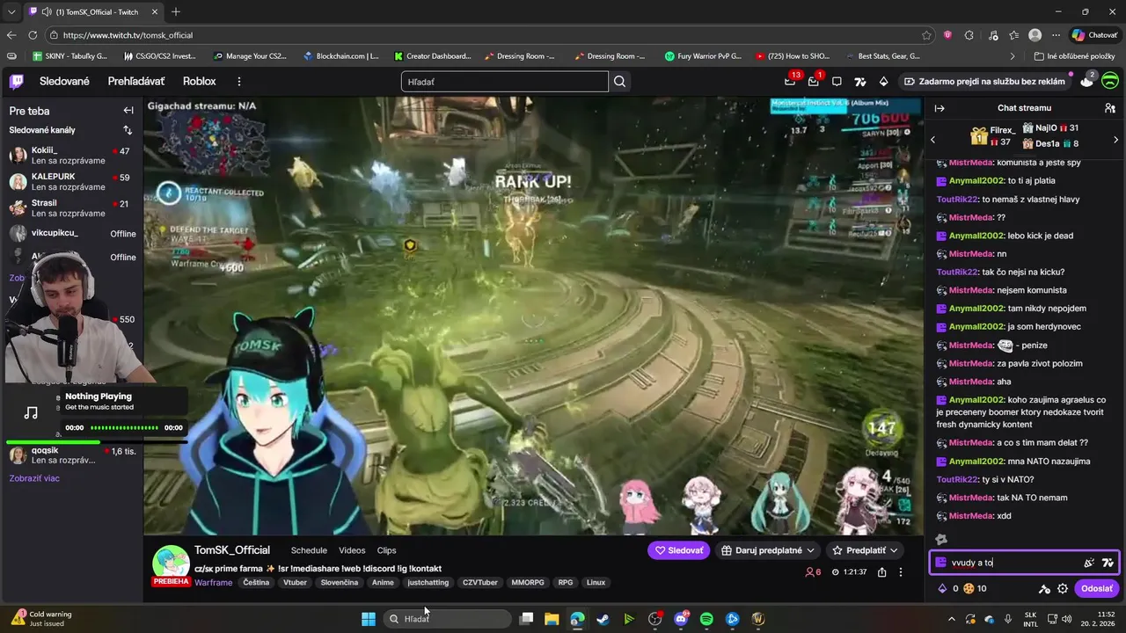The width and height of the screenshot is (1126, 633).
Task: Open the green user avatar menu
Action: [1110, 81]
